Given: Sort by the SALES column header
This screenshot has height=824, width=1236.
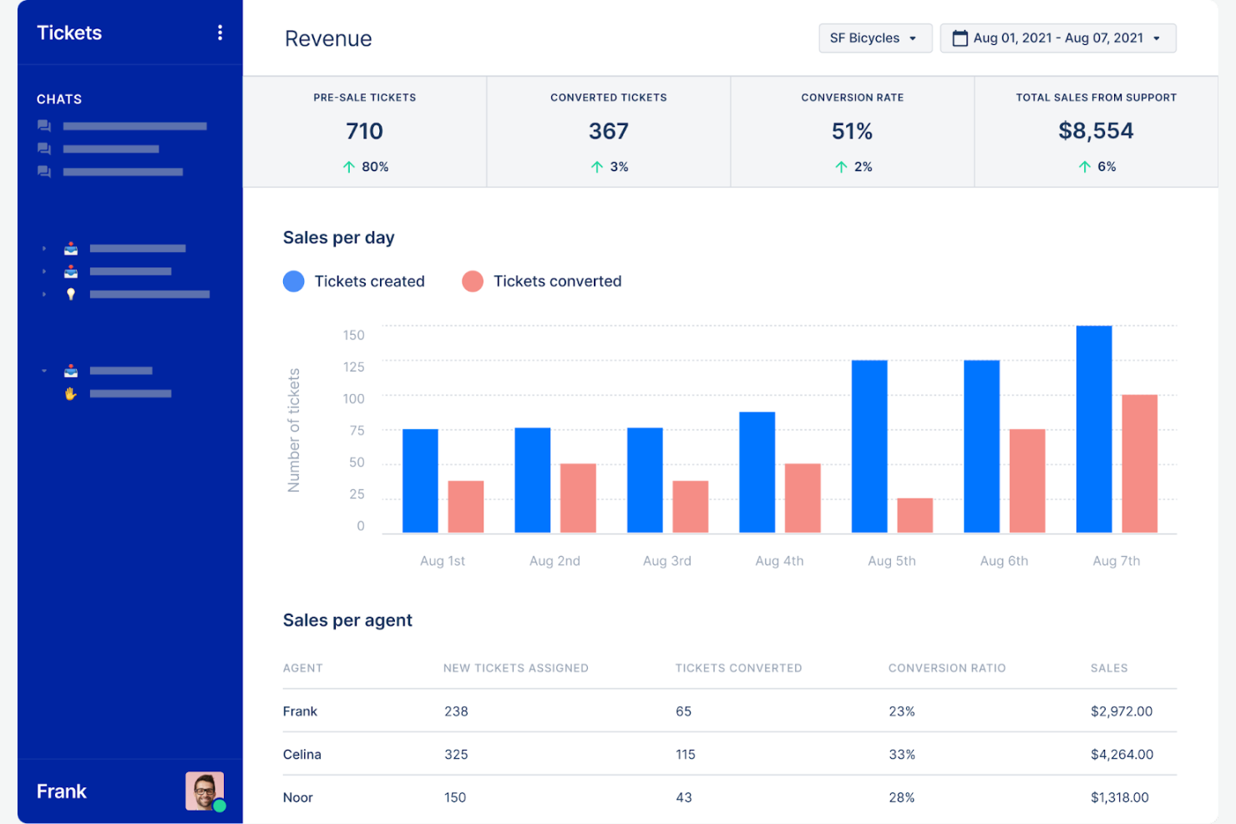Looking at the screenshot, I should [1109, 668].
